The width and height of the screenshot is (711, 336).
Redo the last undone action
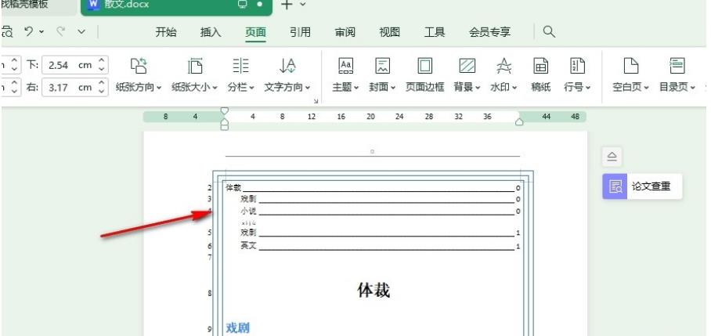pyautogui.click(x=61, y=31)
